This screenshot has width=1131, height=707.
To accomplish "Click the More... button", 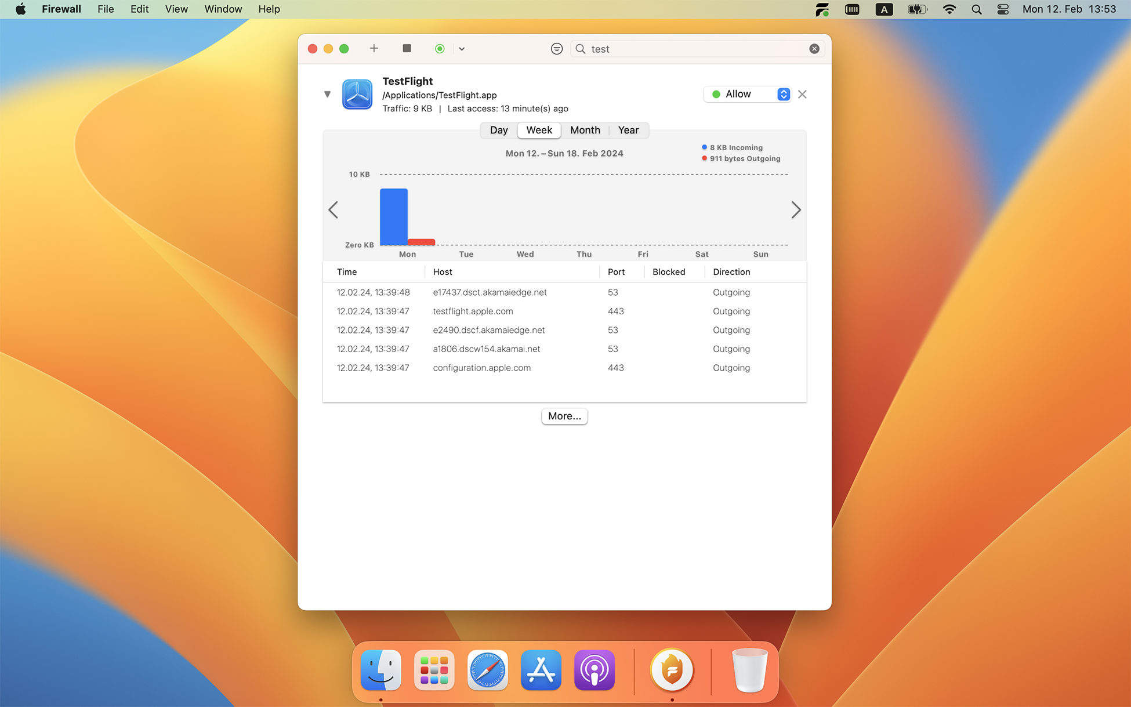I will pyautogui.click(x=564, y=416).
